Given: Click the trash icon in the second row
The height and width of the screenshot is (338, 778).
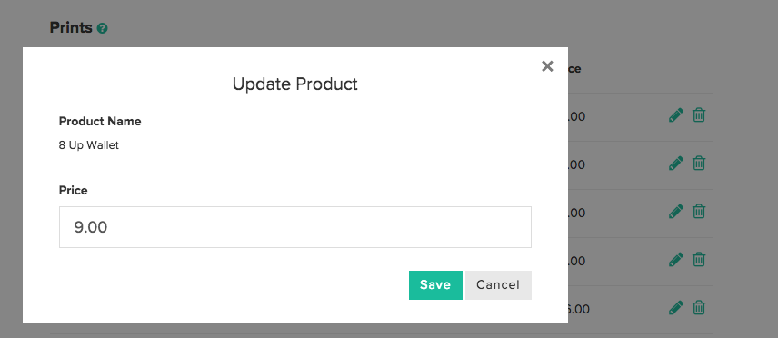Looking at the screenshot, I should (x=699, y=164).
